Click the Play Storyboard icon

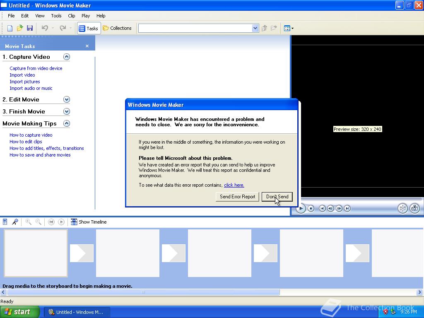(x=61, y=222)
